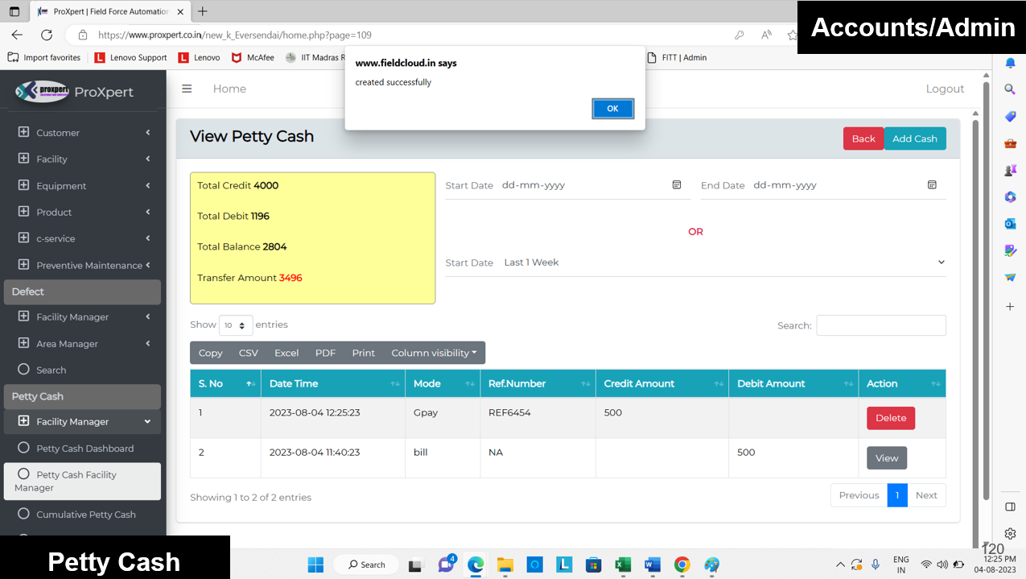Sort table by S. No column arrows
The image size is (1026, 579).
coord(250,384)
